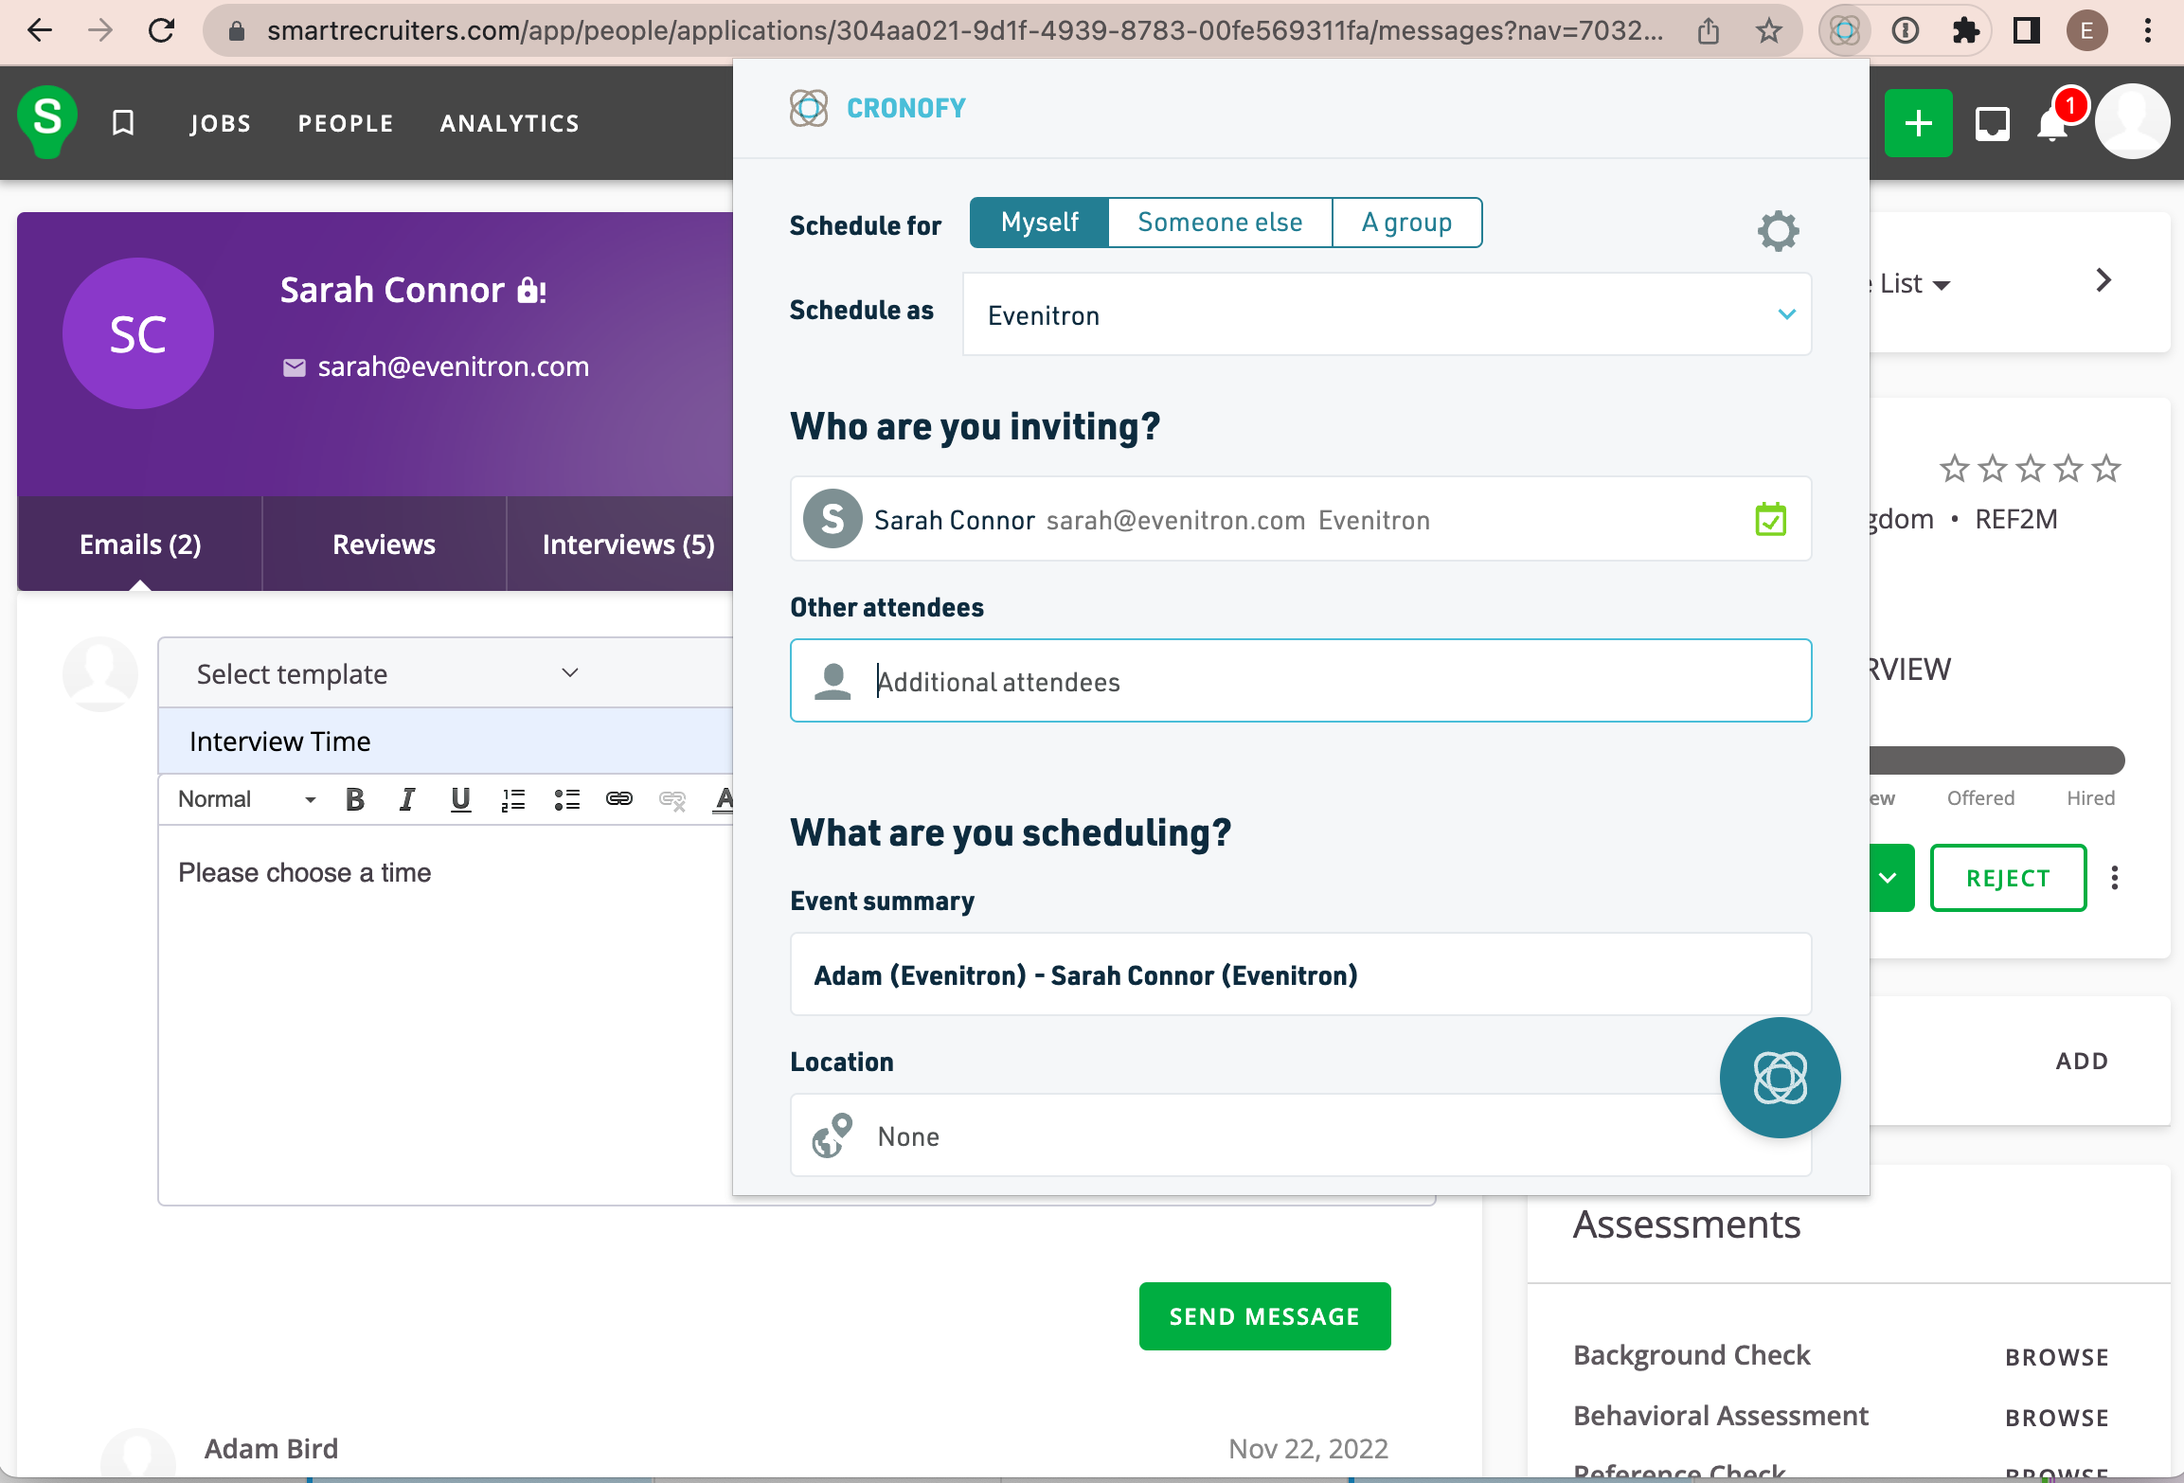Choose Someone else scheduling option
This screenshot has height=1483, width=2184.
click(x=1219, y=223)
